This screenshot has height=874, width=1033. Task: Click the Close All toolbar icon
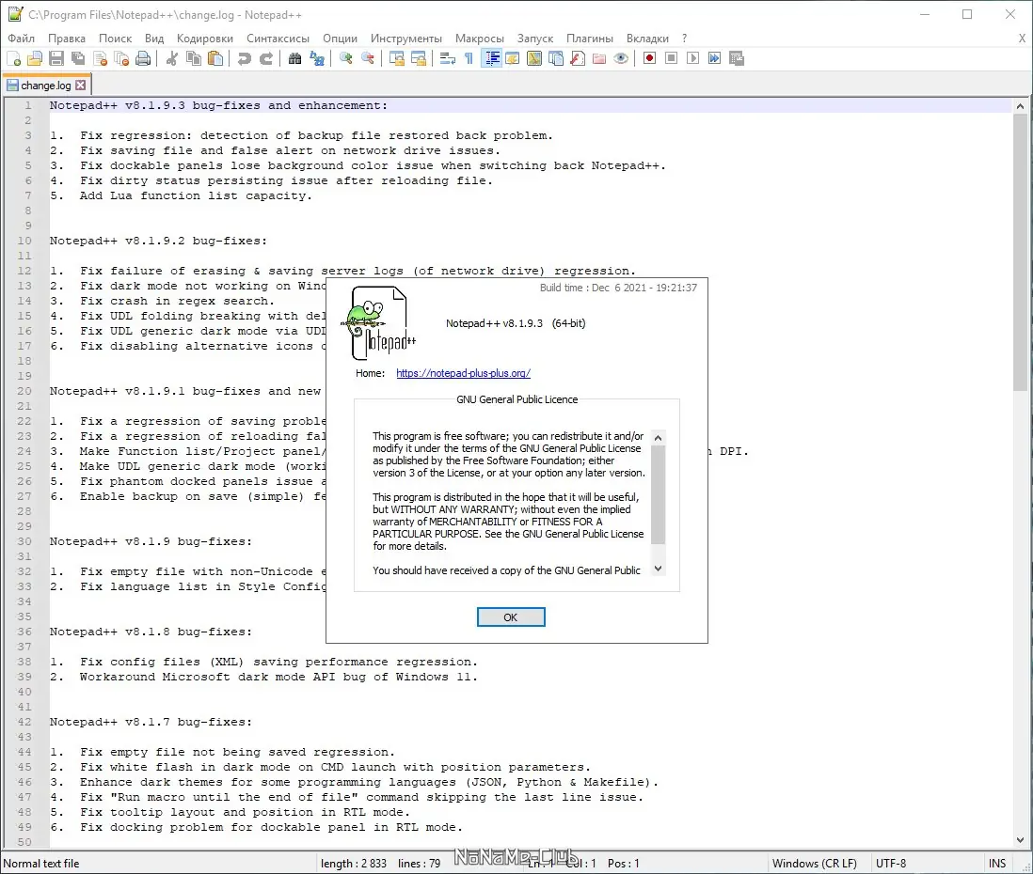[122, 58]
